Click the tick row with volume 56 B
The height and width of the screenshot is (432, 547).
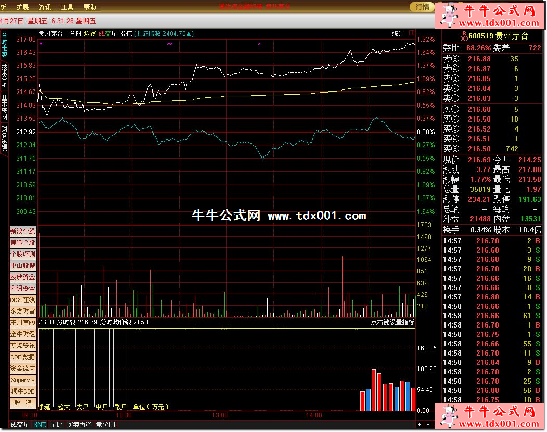point(492,390)
